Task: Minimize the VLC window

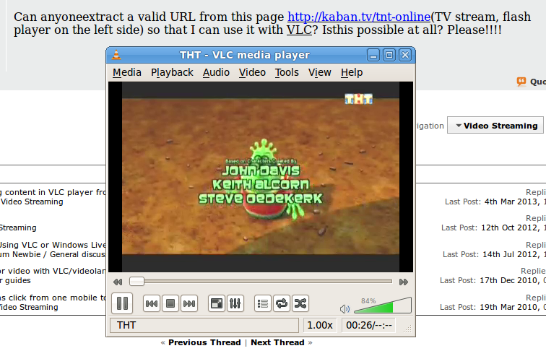Action: (x=373, y=55)
